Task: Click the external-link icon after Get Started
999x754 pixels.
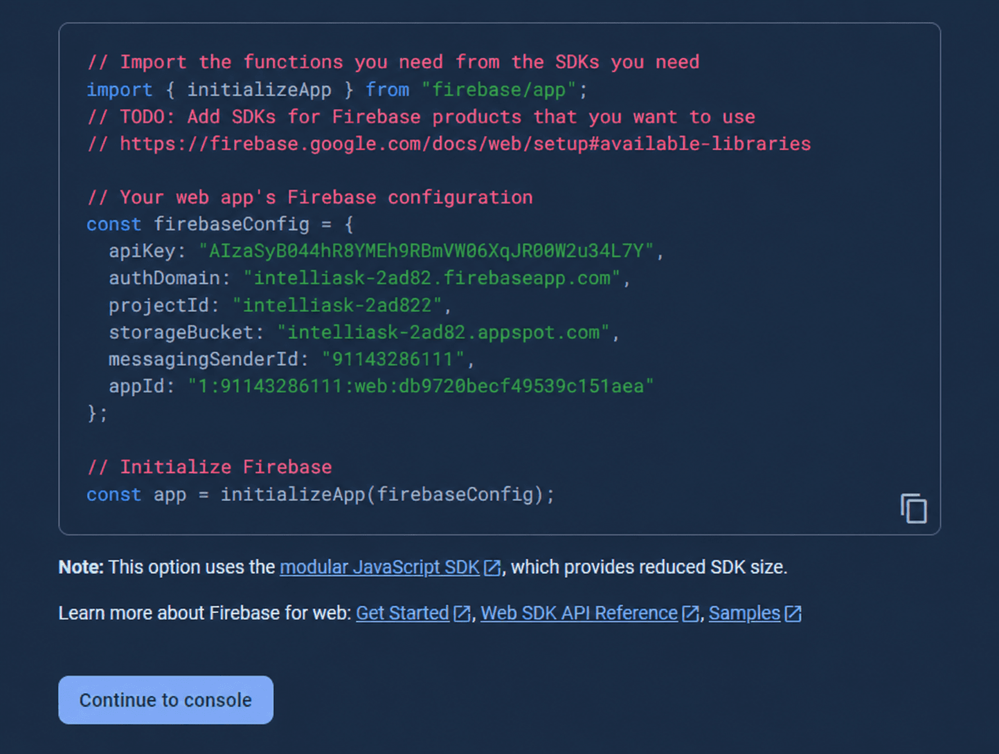Action: [x=462, y=614]
